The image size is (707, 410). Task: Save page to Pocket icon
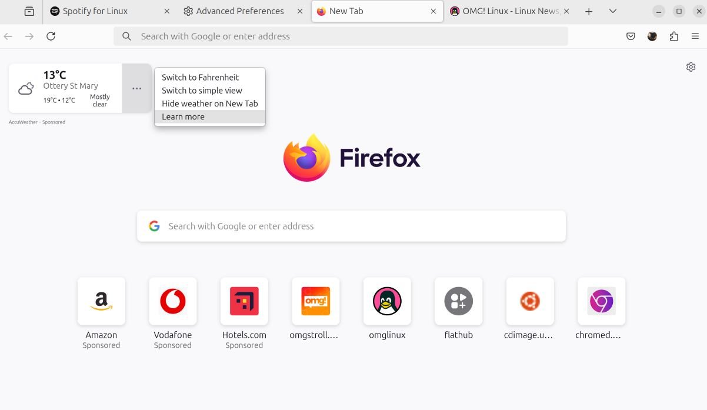click(631, 36)
